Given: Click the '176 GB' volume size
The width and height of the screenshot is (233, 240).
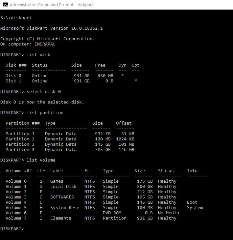Looking at the screenshot, I should click(x=145, y=181).
